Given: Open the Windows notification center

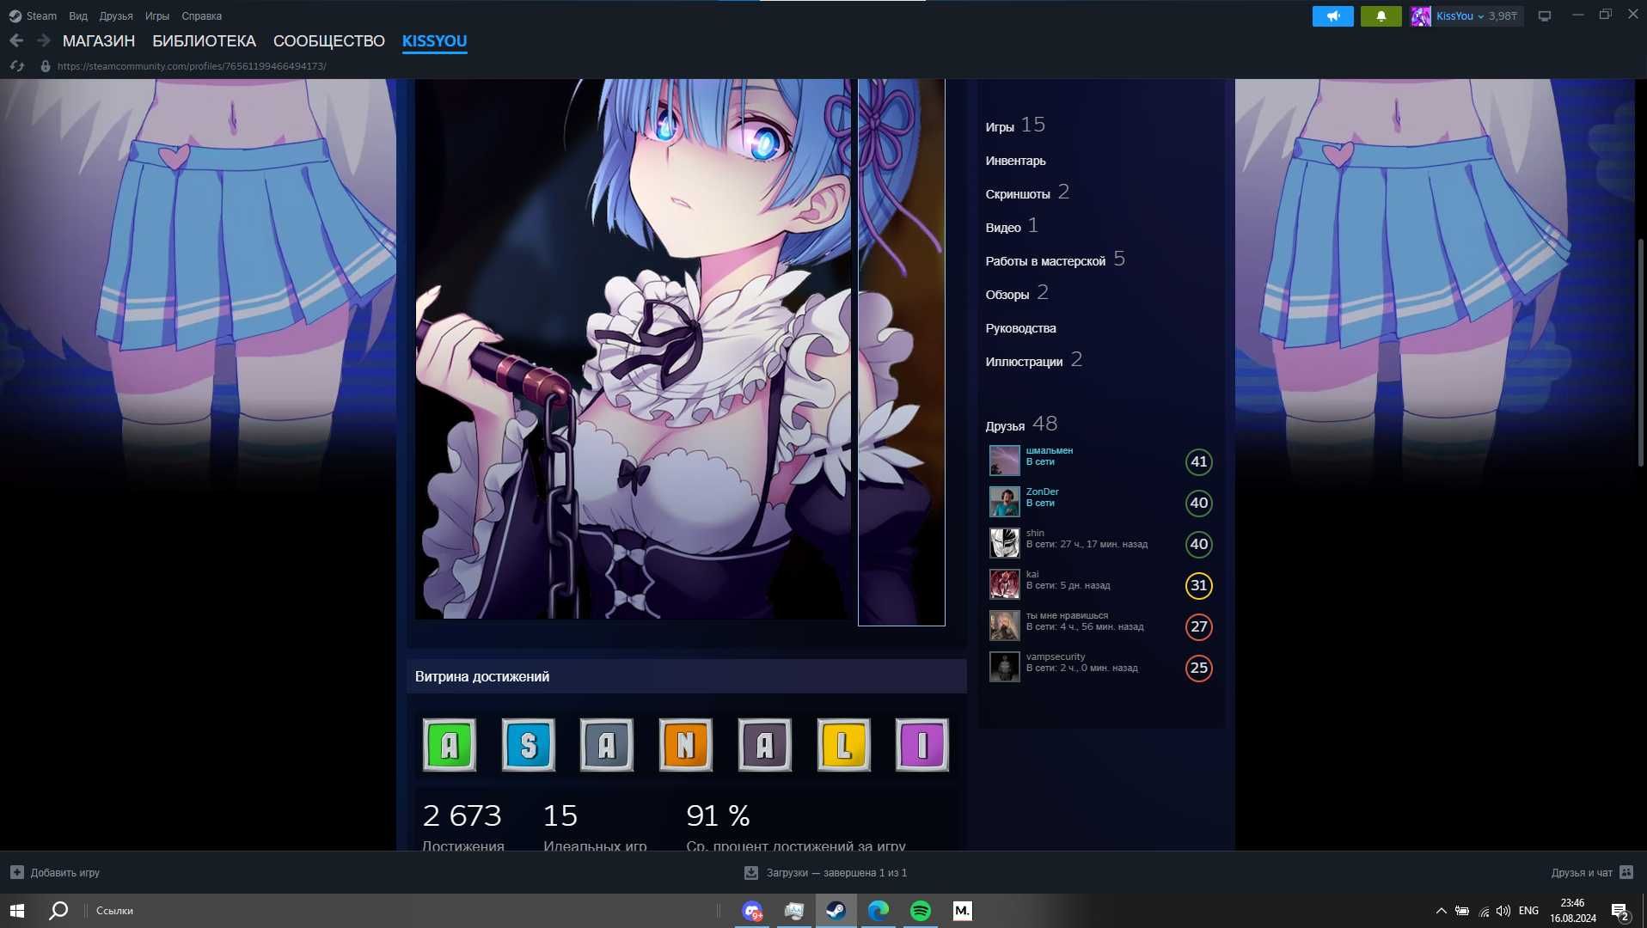Looking at the screenshot, I should click(x=1621, y=911).
